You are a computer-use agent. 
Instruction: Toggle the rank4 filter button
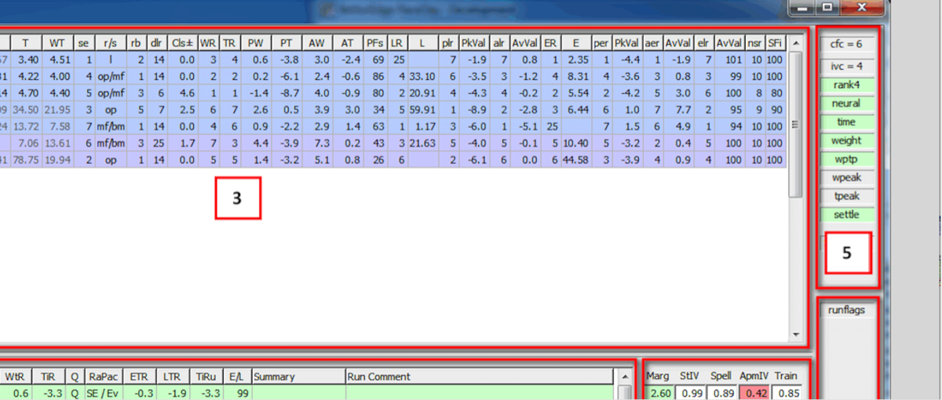click(846, 85)
